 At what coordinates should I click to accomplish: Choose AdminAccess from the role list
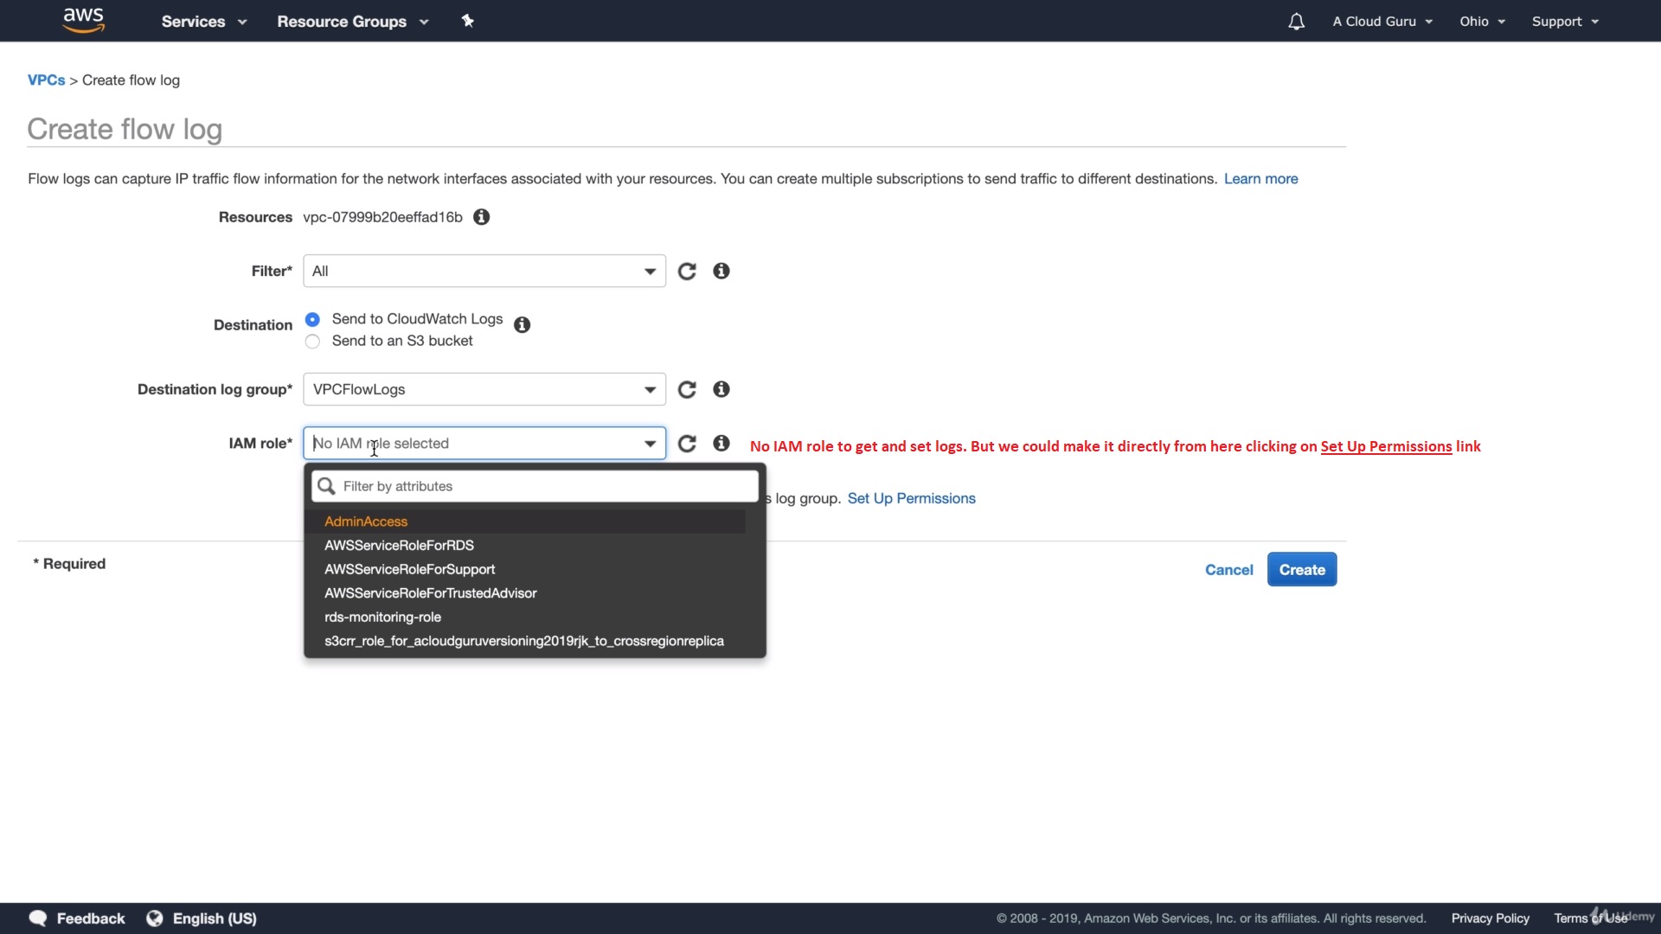(366, 521)
